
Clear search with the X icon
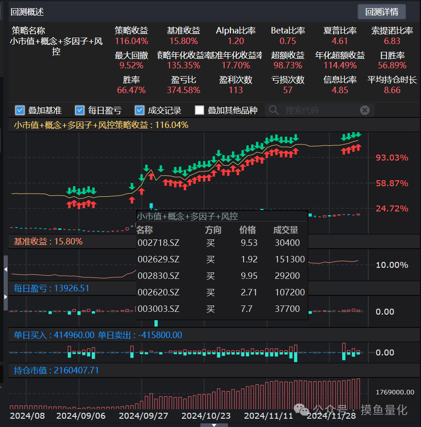(x=365, y=110)
